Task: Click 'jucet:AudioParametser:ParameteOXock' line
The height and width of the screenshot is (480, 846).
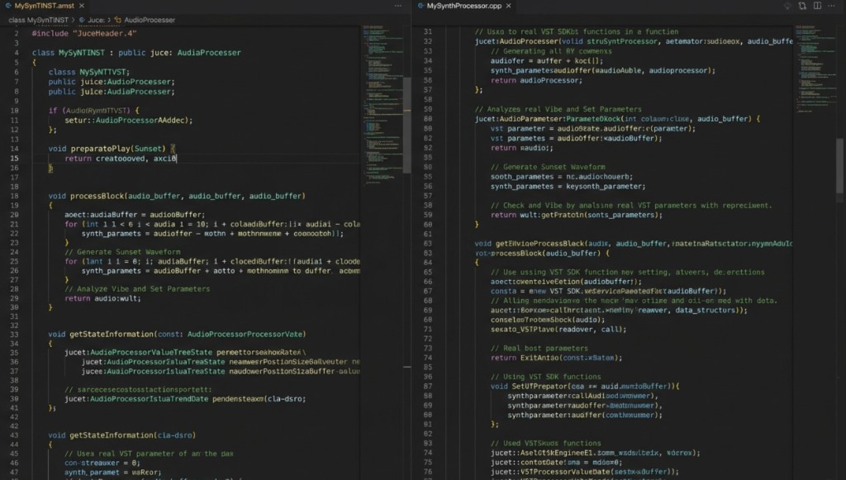Action: 617,119
